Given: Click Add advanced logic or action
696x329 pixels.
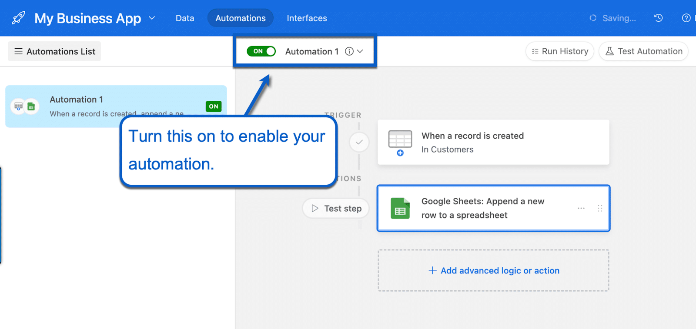Looking at the screenshot, I should pos(494,271).
